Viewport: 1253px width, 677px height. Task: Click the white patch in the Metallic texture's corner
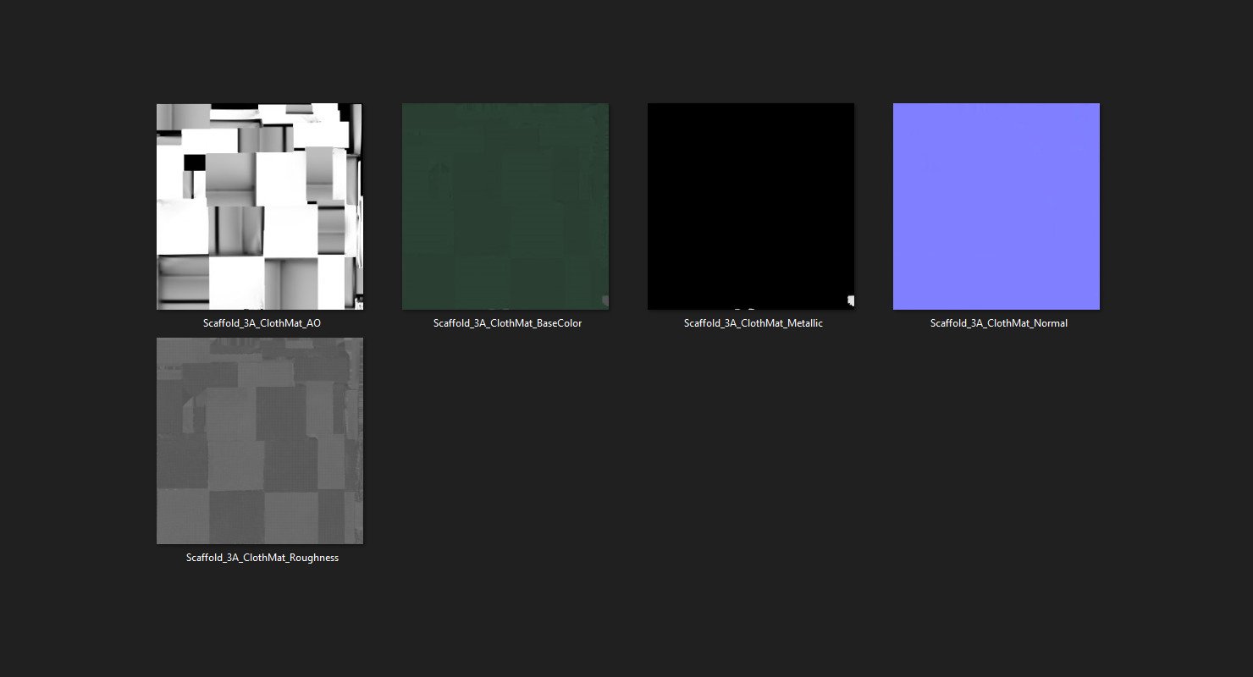(850, 300)
